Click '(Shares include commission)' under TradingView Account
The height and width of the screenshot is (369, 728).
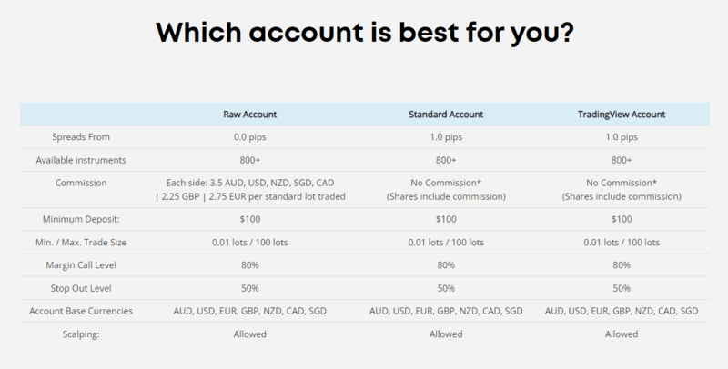pos(622,196)
